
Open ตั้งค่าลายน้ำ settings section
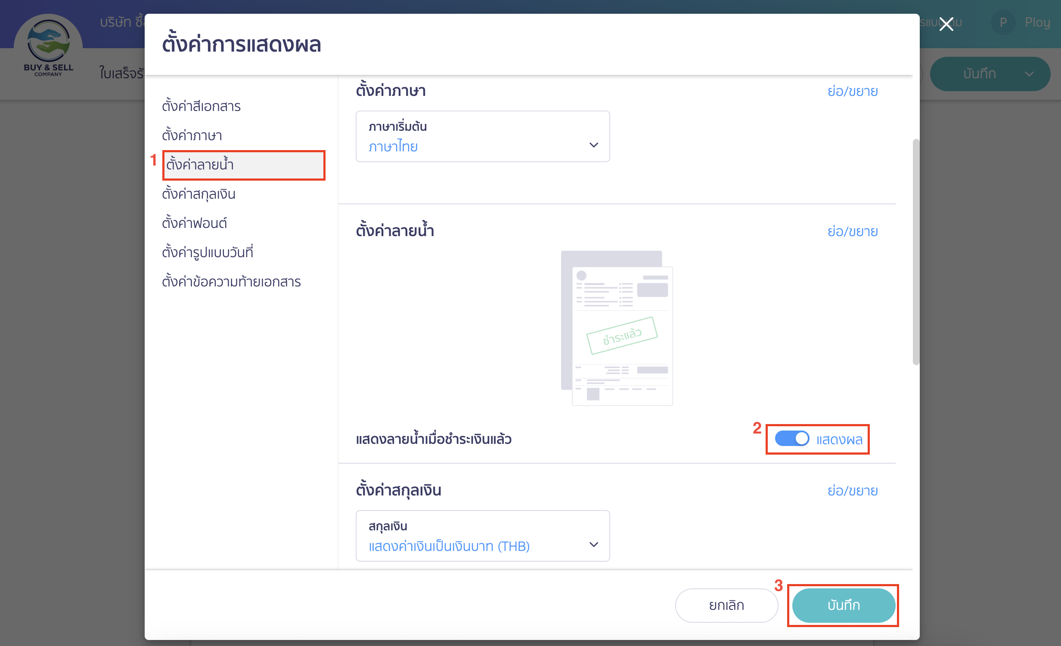point(200,165)
